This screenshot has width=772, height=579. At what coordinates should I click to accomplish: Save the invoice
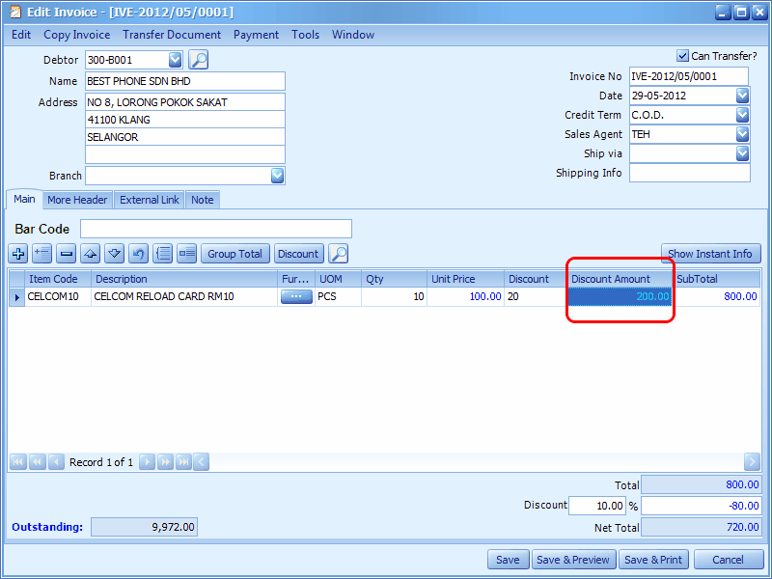pyautogui.click(x=509, y=560)
